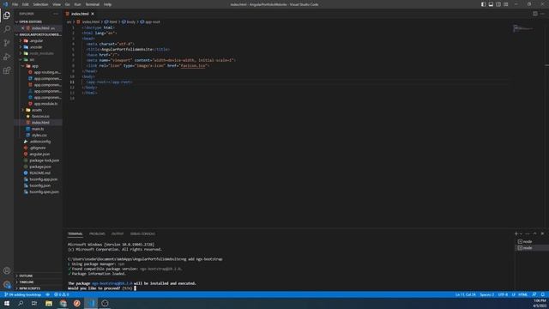Screen dimensions: 549x309
Task: Open editor More Actions ellipsis
Action: (542, 14)
